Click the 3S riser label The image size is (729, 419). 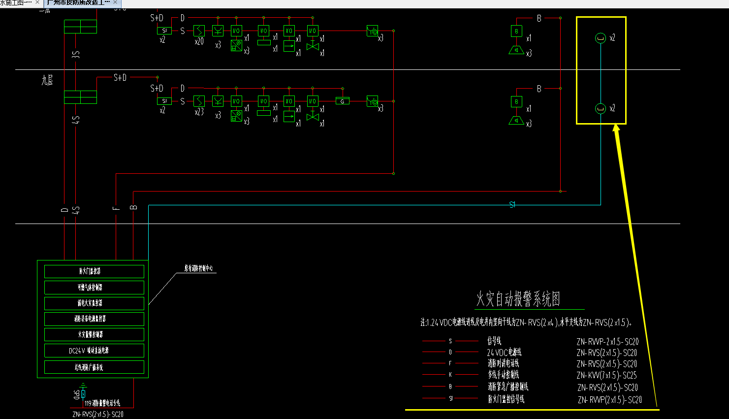tap(76, 54)
